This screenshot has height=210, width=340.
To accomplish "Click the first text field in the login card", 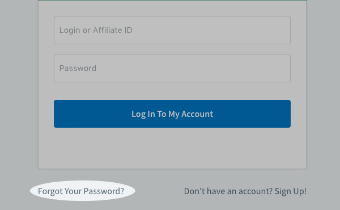I will (172, 30).
